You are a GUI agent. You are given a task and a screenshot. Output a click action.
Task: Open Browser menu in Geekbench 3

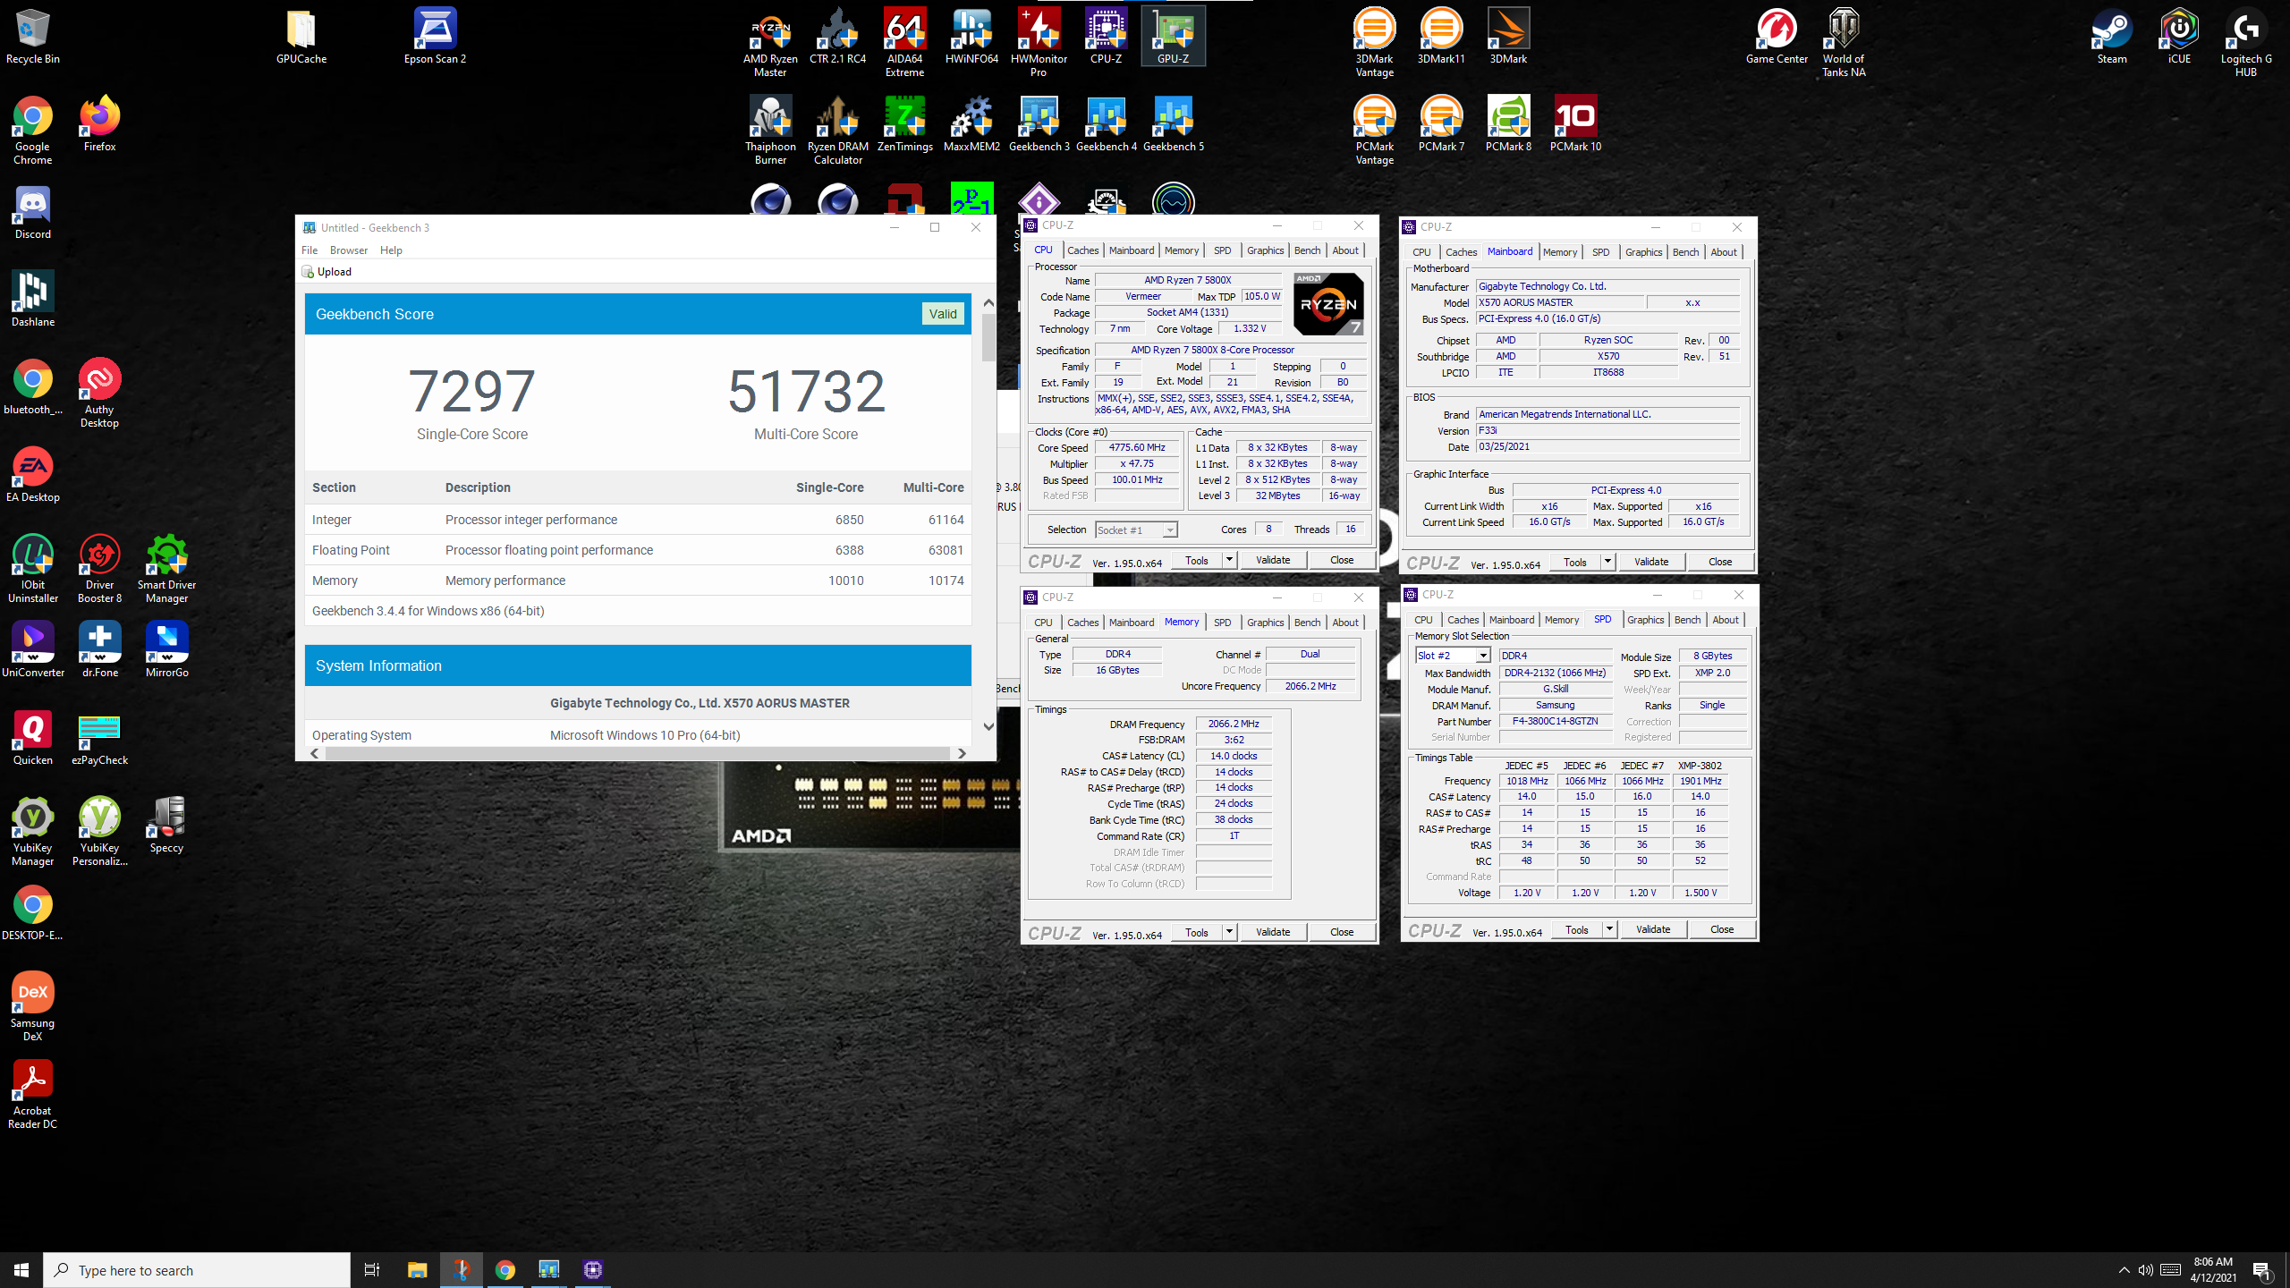pos(349,250)
